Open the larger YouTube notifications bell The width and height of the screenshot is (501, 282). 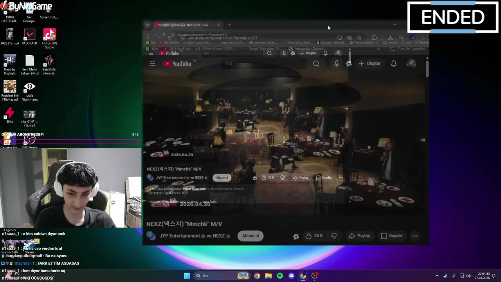pyautogui.click(x=394, y=63)
